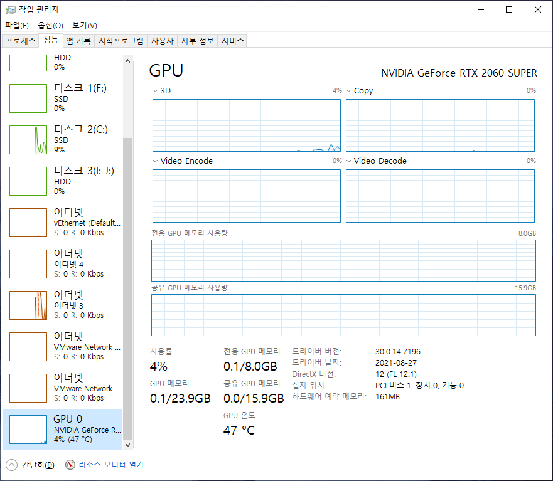Screen dimensions: 553x481
Task: Open the Video Encode engine dropdown
Action: [x=155, y=161]
